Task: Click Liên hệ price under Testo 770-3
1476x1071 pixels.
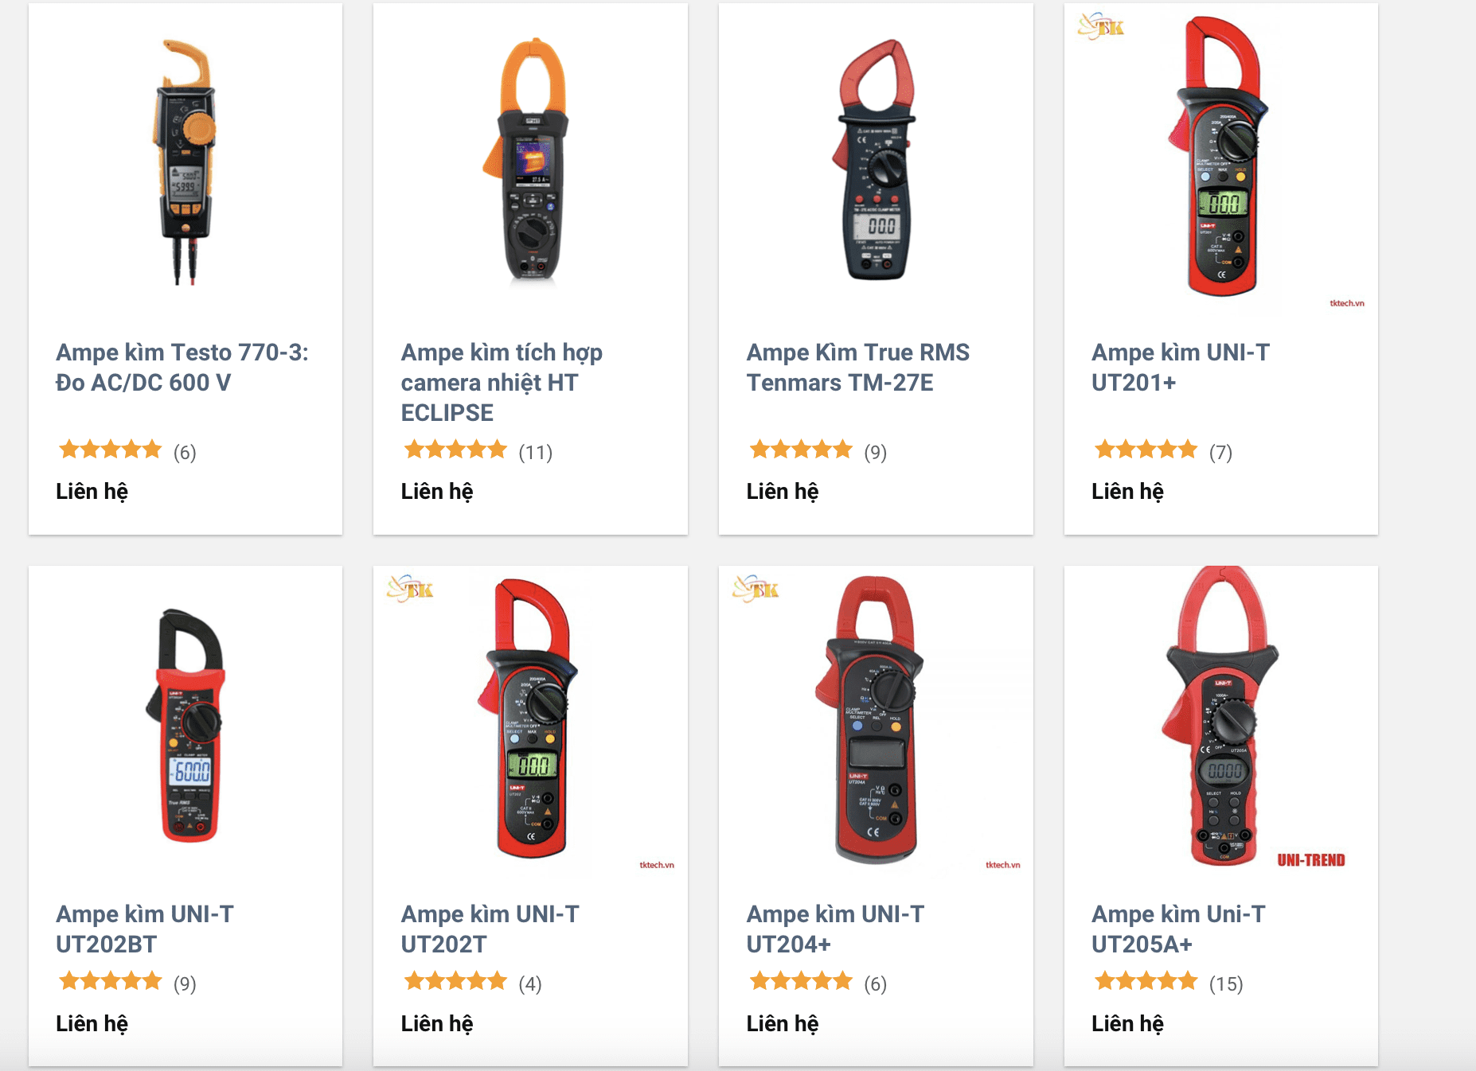Action: click(92, 492)
